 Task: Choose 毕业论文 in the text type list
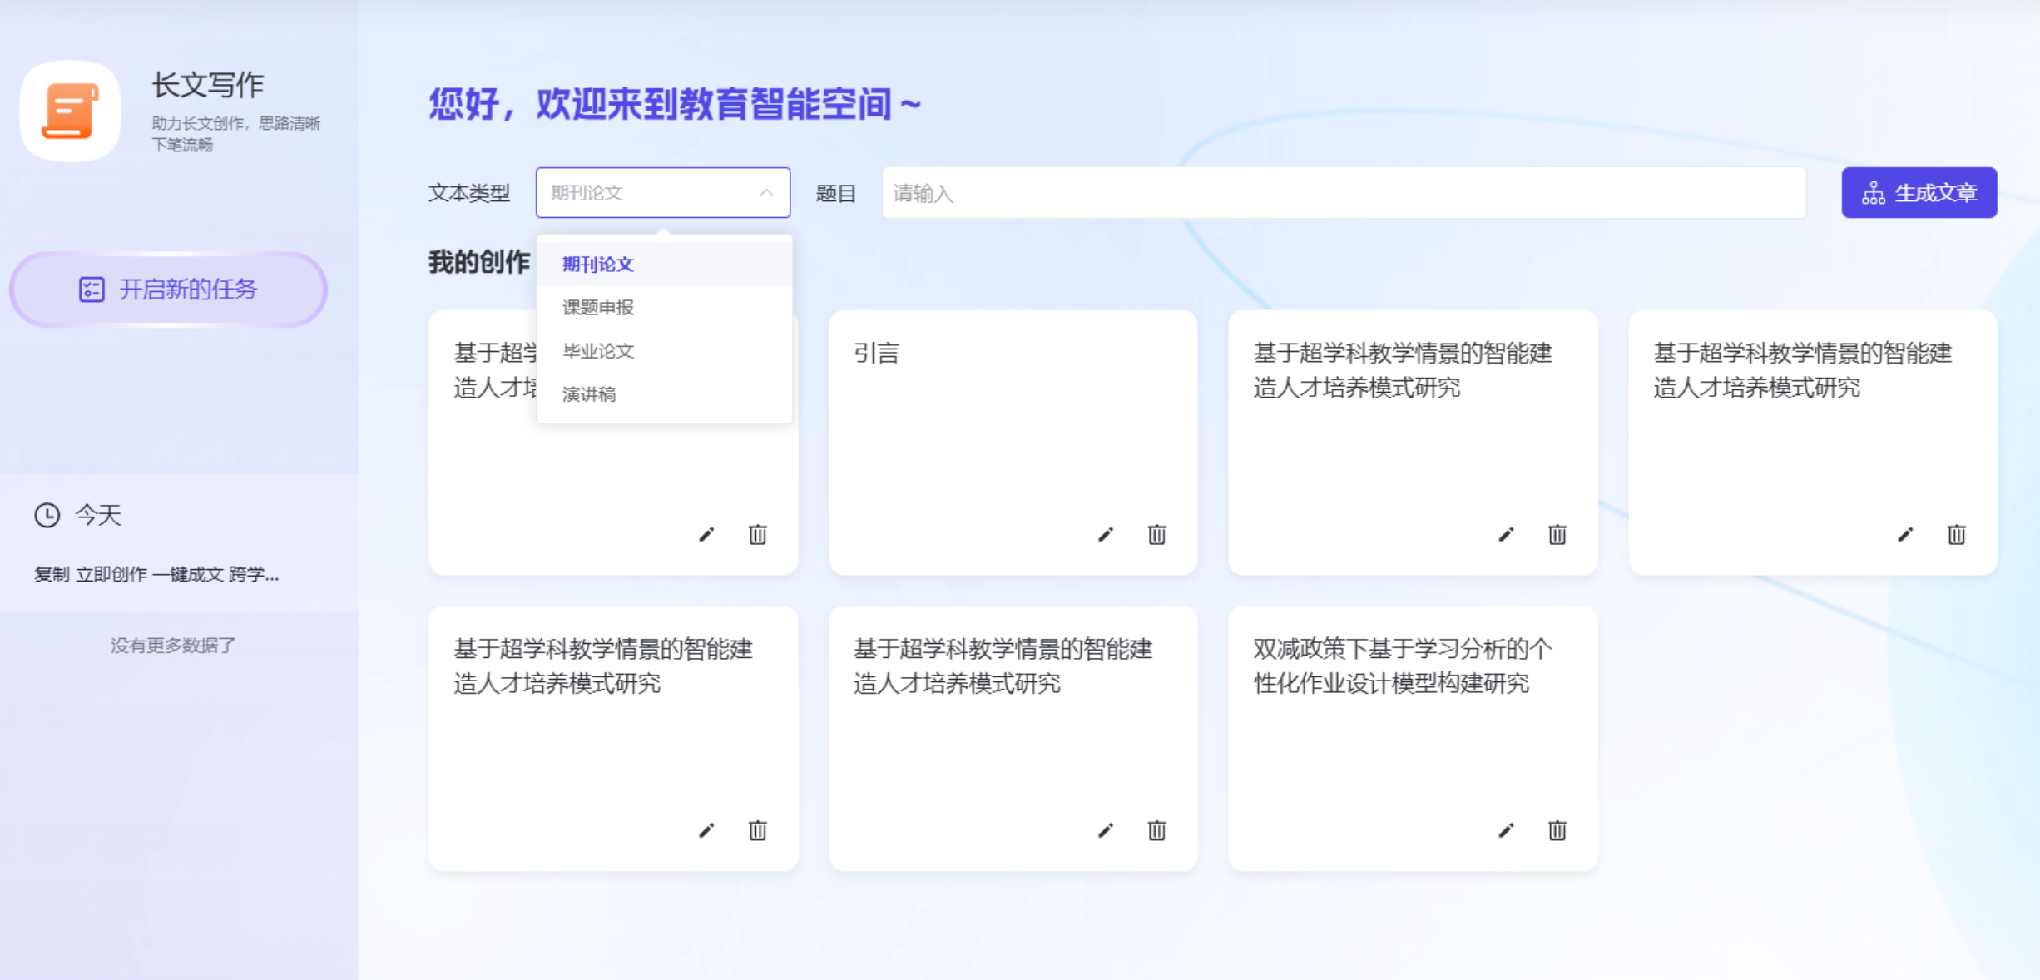pyautogui.click(x=598, y=351)
